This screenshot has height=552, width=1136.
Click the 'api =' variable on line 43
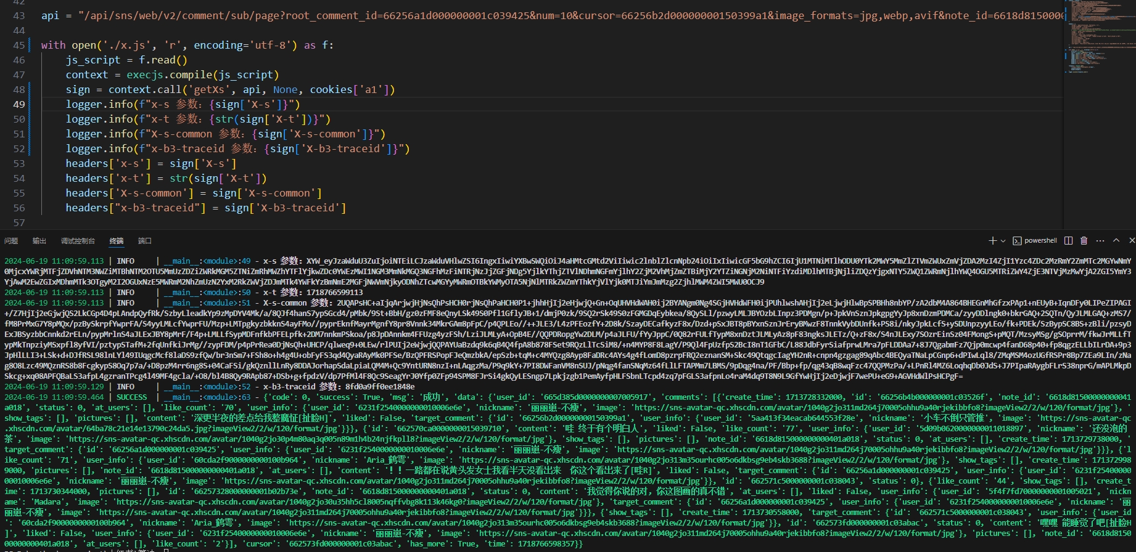click(56, 16)
